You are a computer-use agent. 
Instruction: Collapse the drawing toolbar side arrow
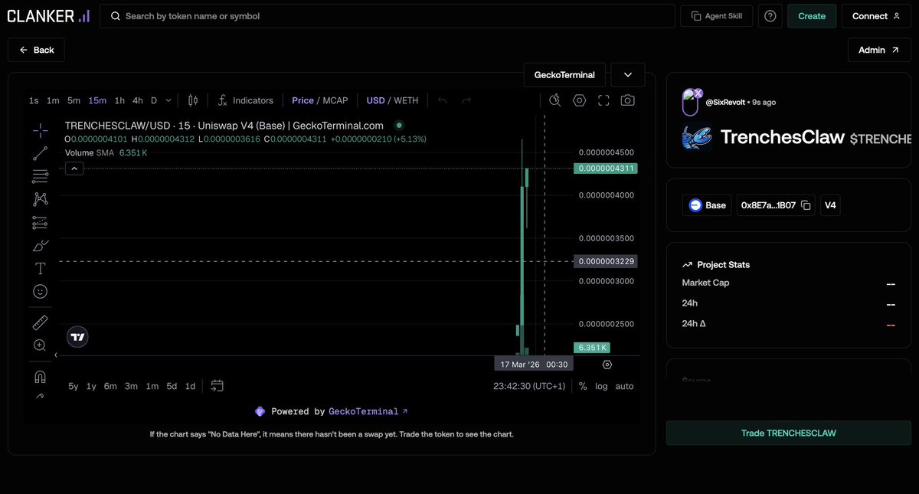[56, 355]
